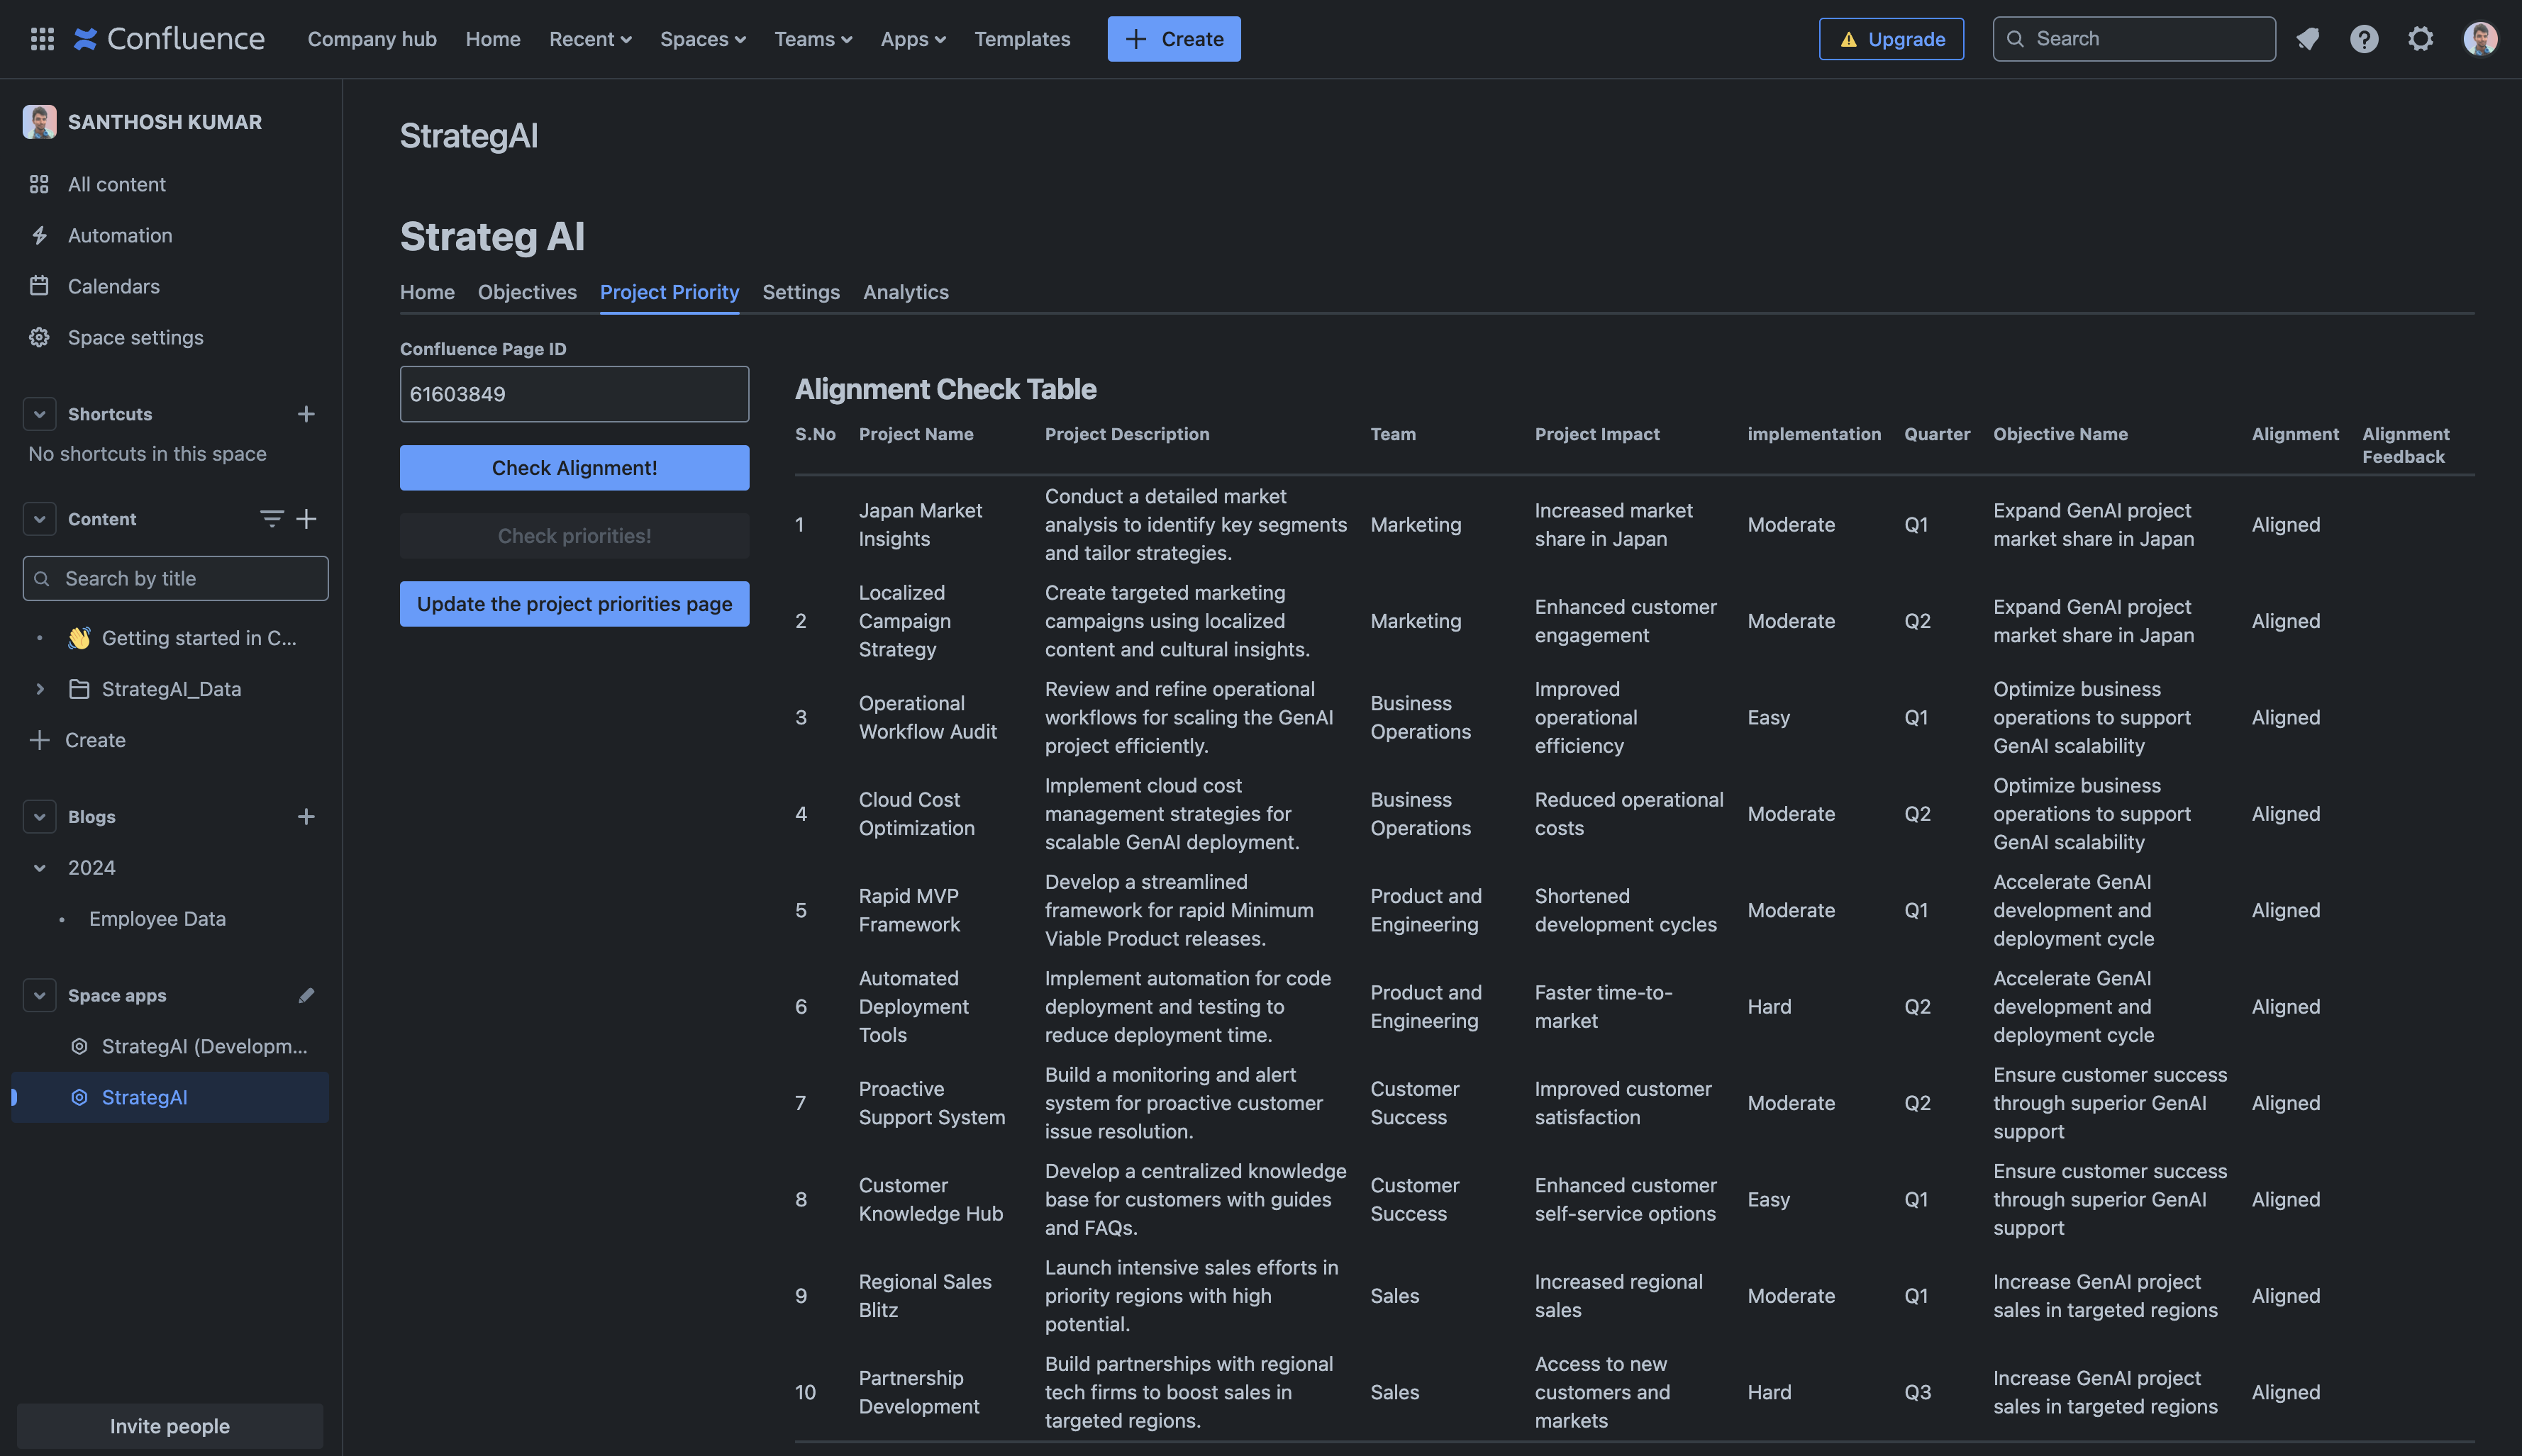Click Update the project priorities page
2522x1456 pixels.
click(x=574, y=604)
